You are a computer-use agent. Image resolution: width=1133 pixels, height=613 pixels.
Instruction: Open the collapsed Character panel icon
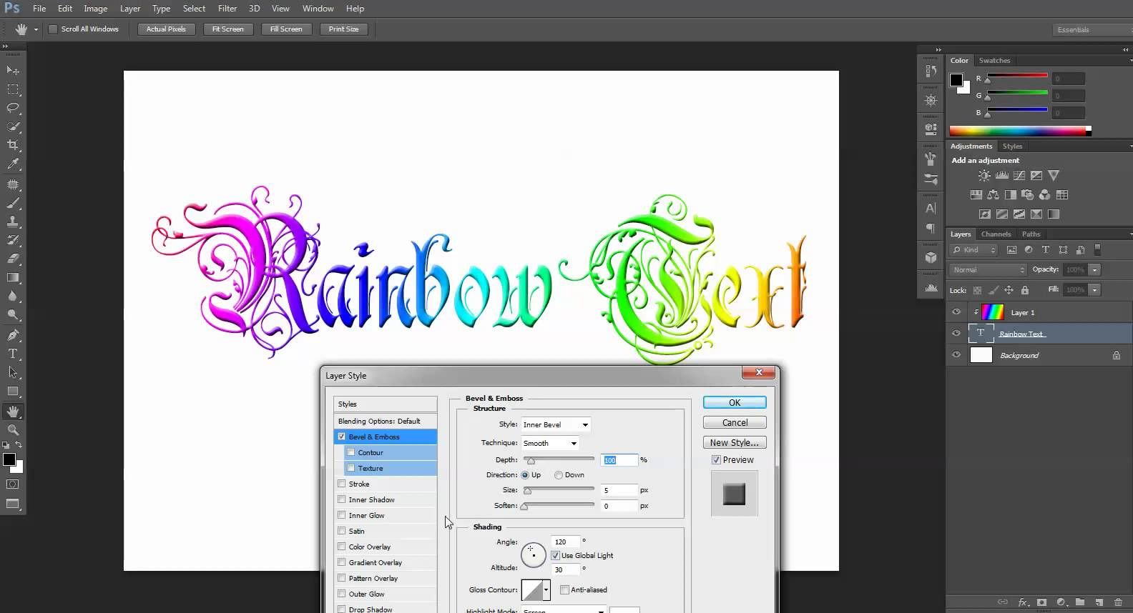(x=931, y=209)
